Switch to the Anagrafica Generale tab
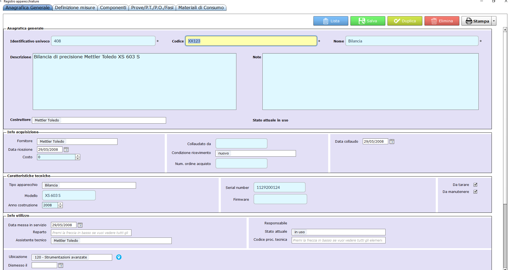This screenshot has width=509, height=270. pyautogui.click(x=28, y=8)
